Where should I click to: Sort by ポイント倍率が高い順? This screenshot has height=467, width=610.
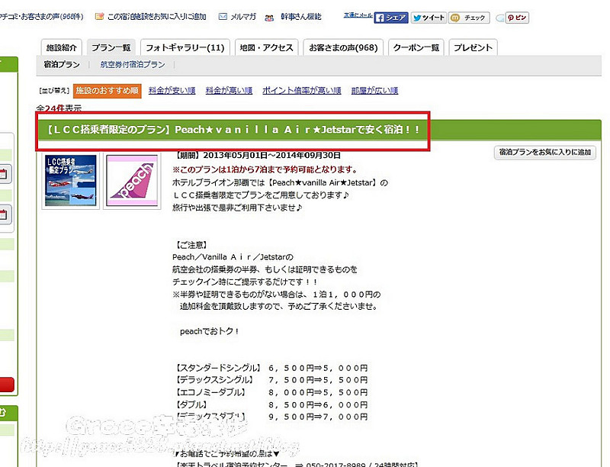[x=302, y=91]
